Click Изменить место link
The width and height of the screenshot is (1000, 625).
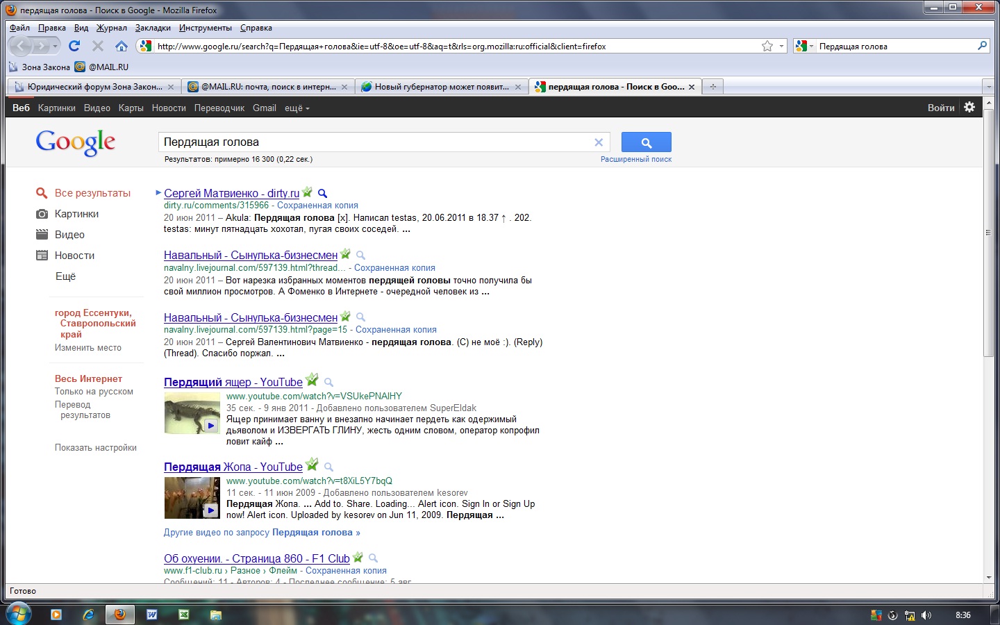(x=88, y=348)
